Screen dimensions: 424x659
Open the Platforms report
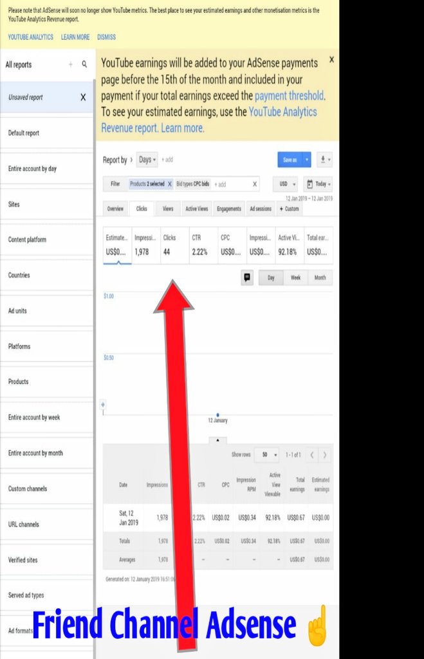coord(46,346)
